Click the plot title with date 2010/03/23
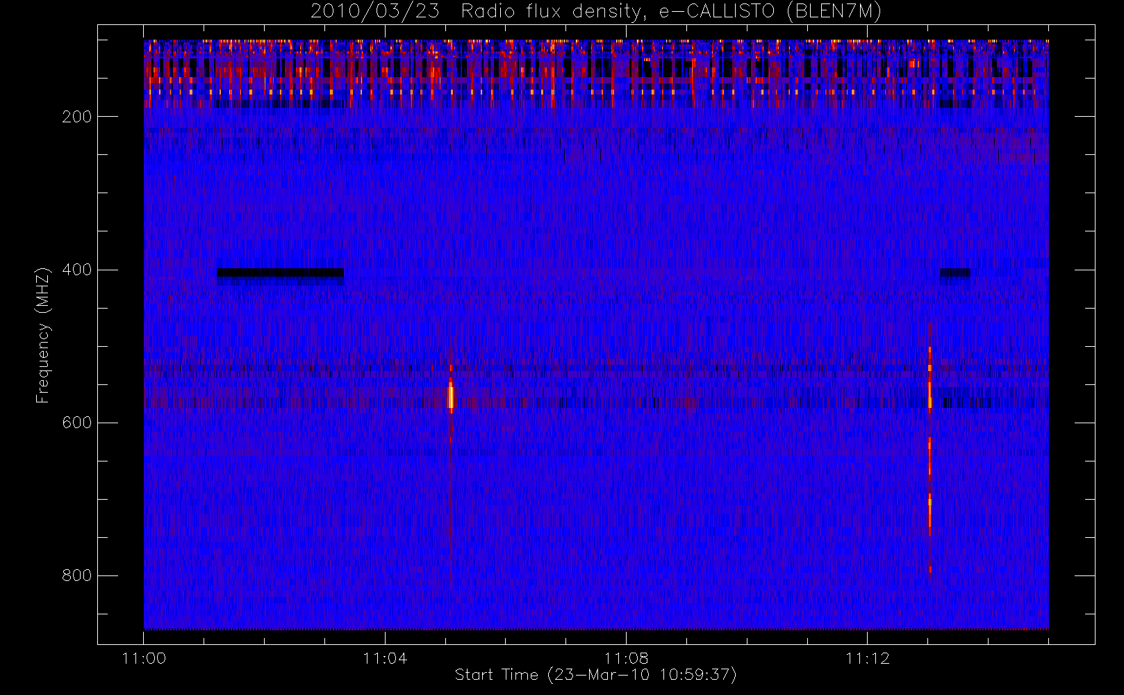 tap(596, 12)
